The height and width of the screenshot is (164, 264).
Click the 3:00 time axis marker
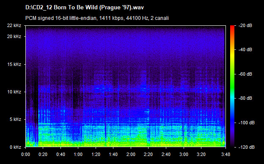pyautogui.click(x=184, y=154)
